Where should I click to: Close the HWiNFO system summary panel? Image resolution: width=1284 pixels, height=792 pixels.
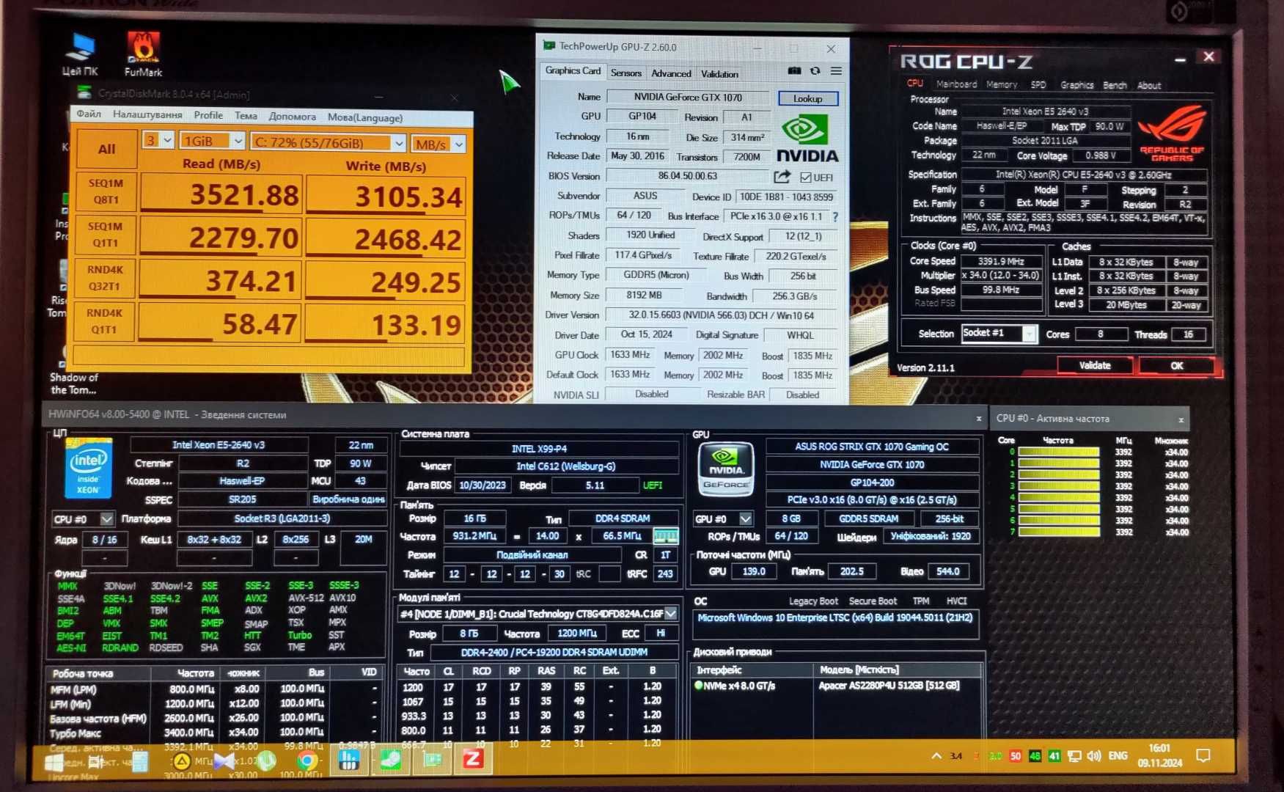[x=978, y=419]
